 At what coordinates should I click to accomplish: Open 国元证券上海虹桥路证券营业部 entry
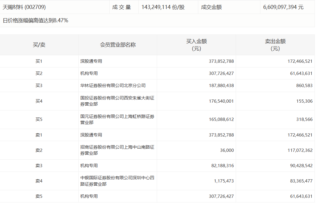(x=117, y=119)
